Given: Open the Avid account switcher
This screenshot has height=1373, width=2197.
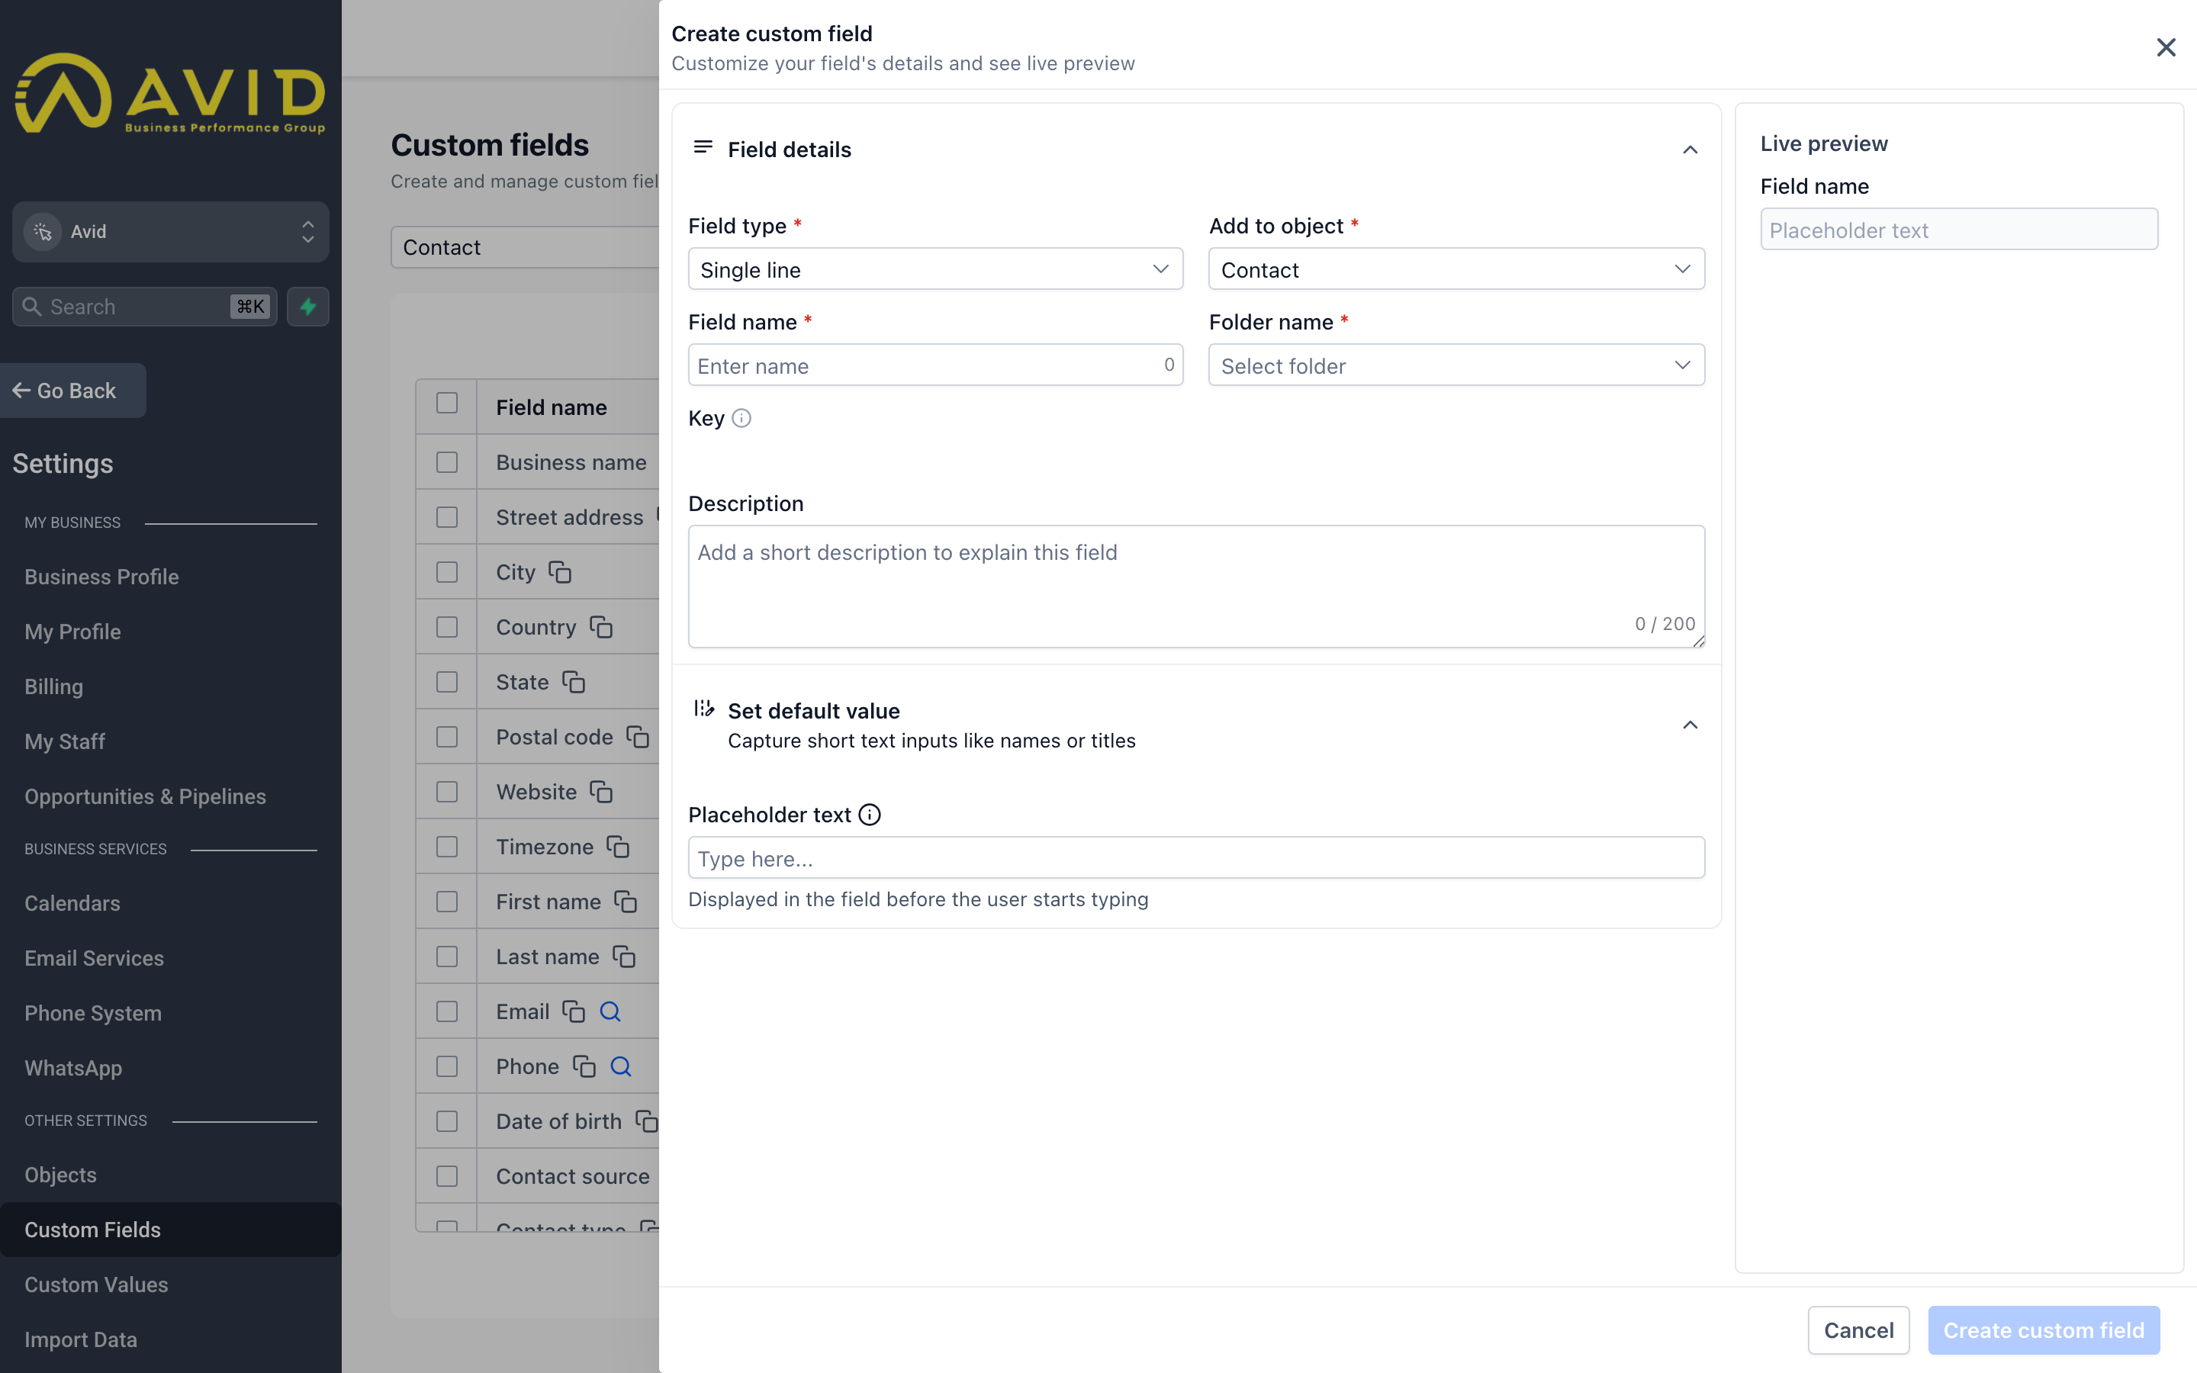Looking at the screenshot, I should tap(171, 232).
